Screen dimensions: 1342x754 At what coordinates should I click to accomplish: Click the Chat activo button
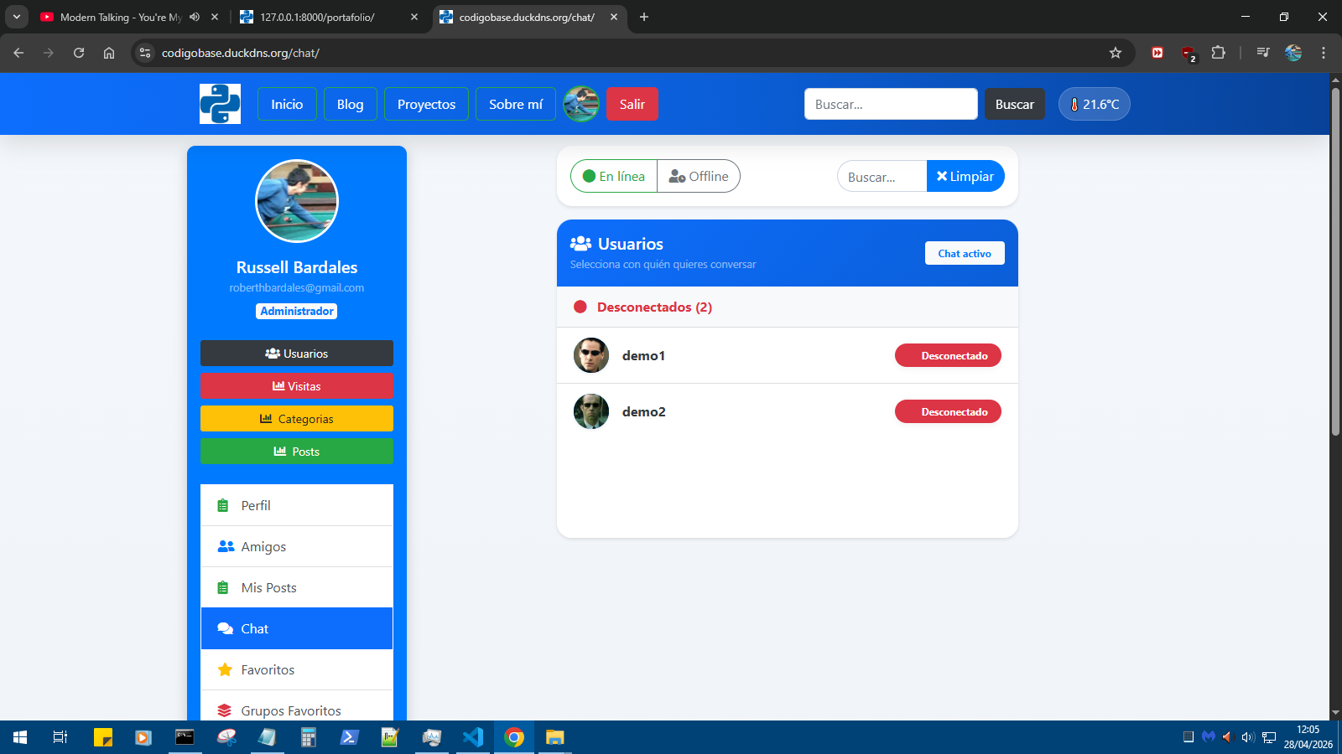(x=965, y=253)
